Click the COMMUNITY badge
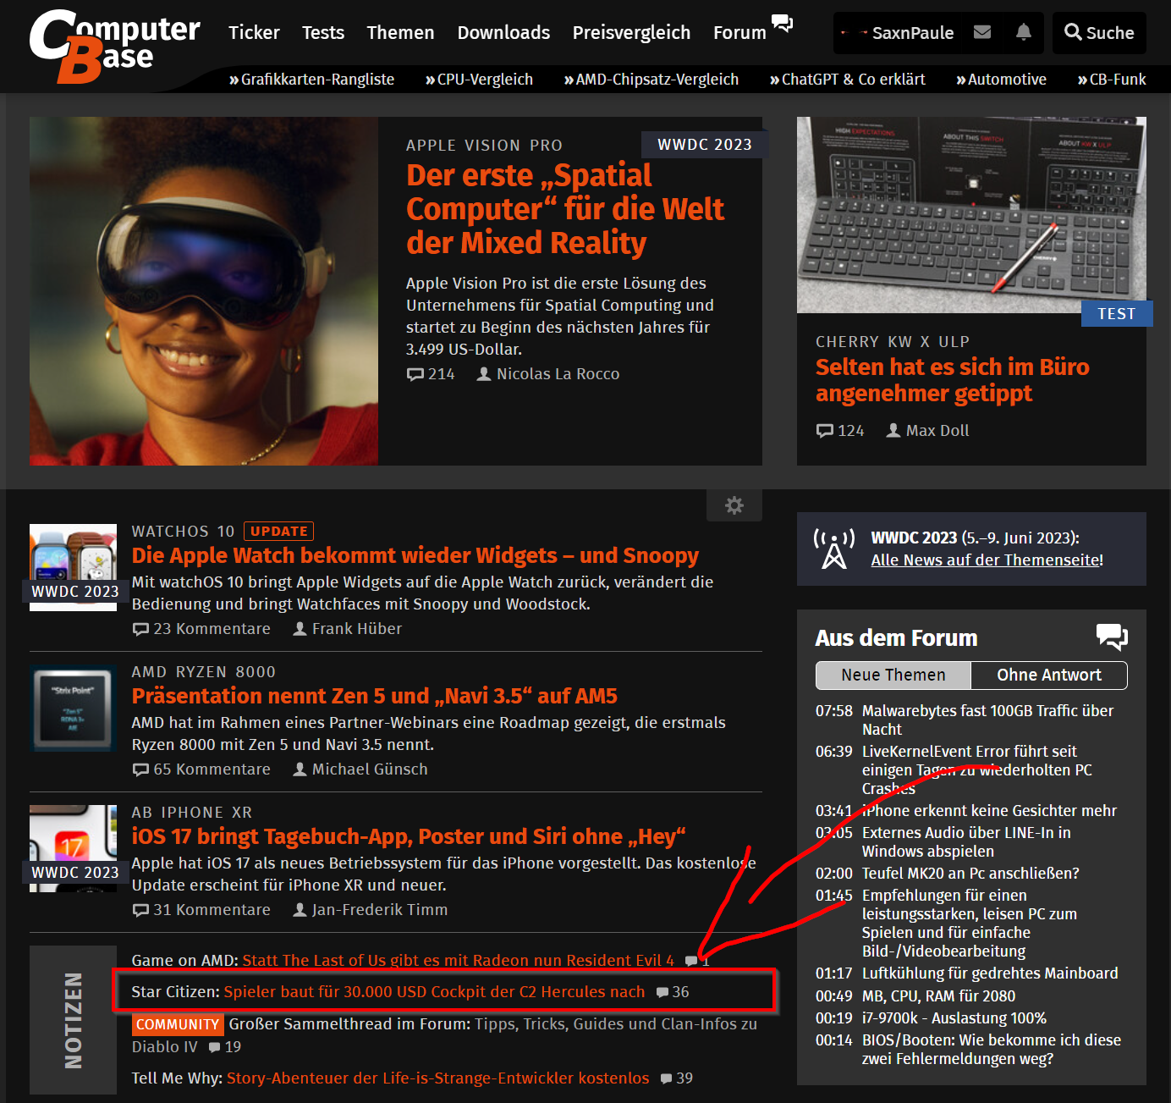The height and width of the screenshot is (1103, 1171). (178, 1025)
